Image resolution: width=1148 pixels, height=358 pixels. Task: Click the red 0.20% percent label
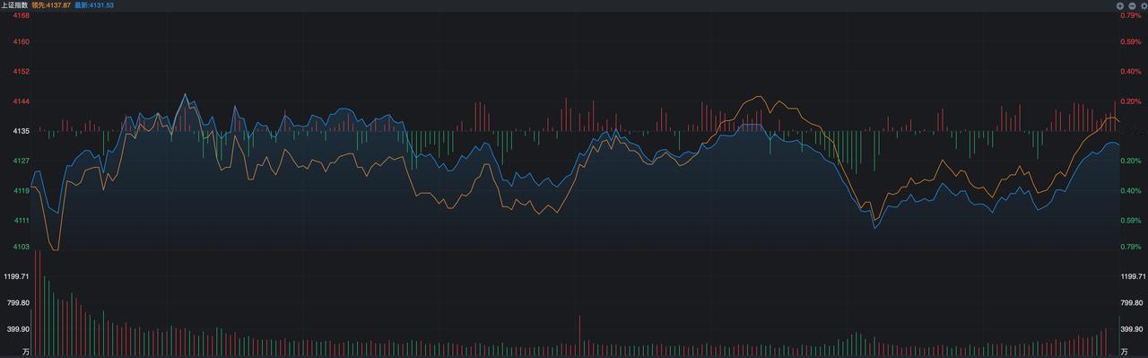1130,101
